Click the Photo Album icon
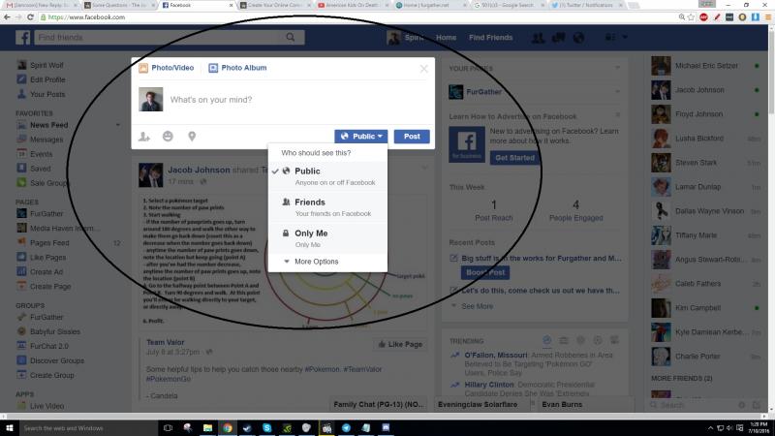Screen dimensions: 775x436 coord(213,68)
